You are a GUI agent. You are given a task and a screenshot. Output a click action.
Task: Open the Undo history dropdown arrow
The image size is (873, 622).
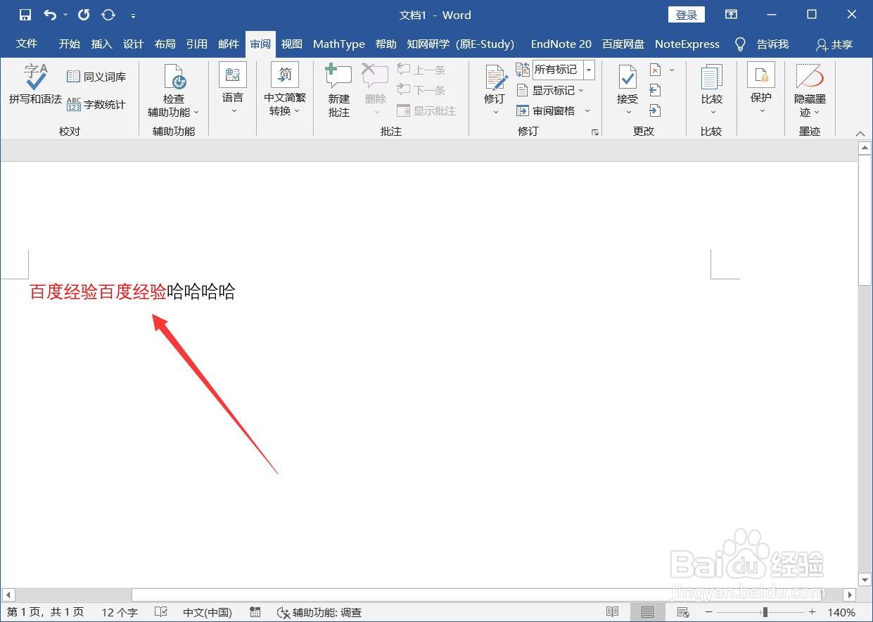pos(65,15)
